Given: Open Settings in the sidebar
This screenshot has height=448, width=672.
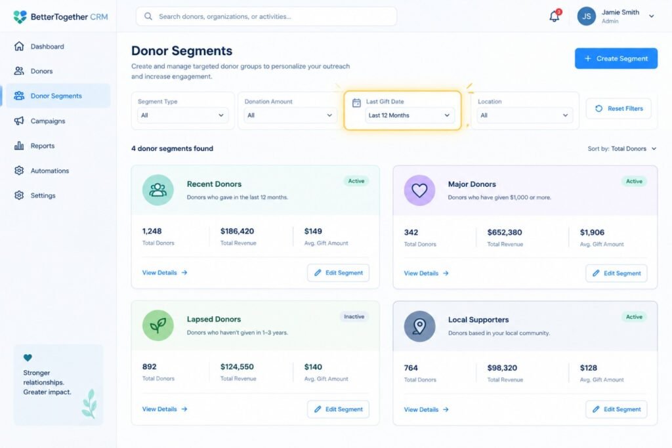Looking at the screenshot, I should 58,195.
